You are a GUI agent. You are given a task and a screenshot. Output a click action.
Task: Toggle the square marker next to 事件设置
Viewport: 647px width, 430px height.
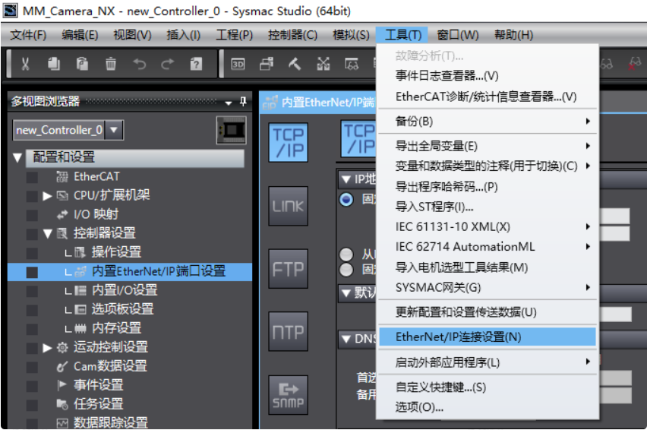click(x=32, y=386)
